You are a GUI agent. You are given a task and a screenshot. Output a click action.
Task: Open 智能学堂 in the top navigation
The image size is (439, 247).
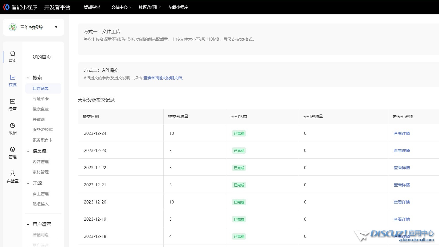(x=92, y=7)
